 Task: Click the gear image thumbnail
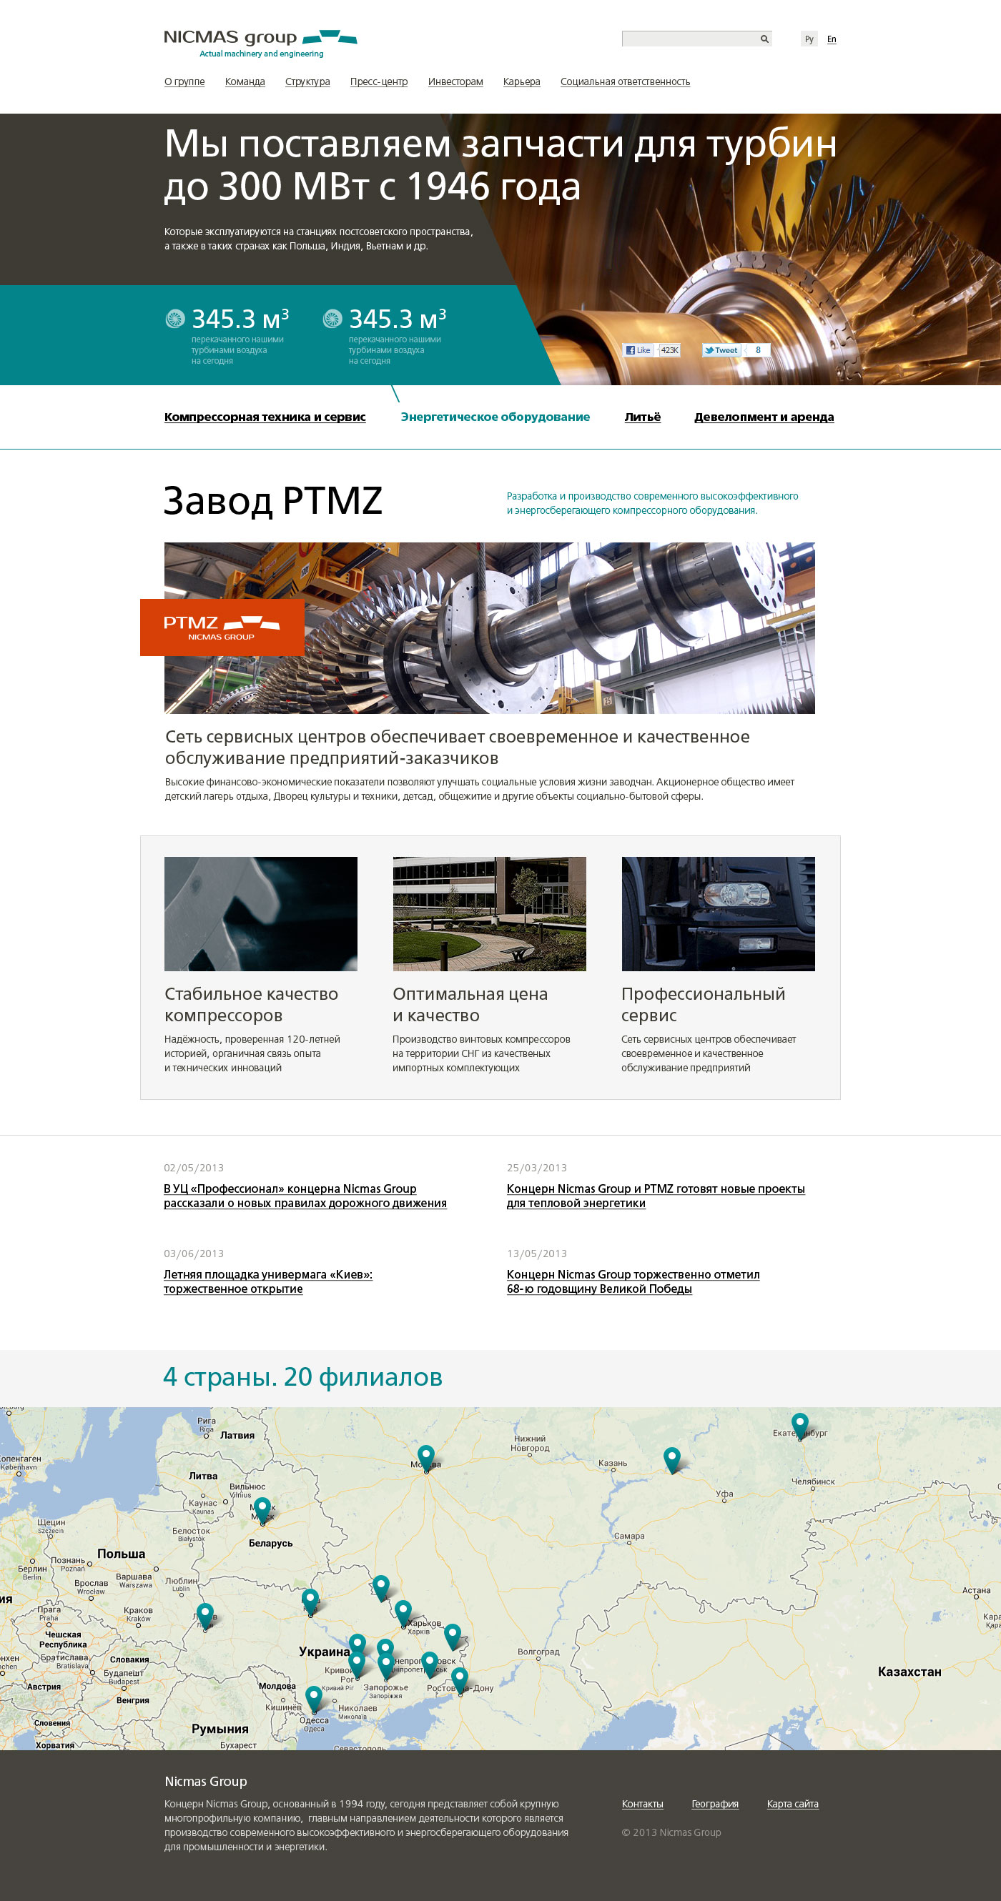point(260,913)
